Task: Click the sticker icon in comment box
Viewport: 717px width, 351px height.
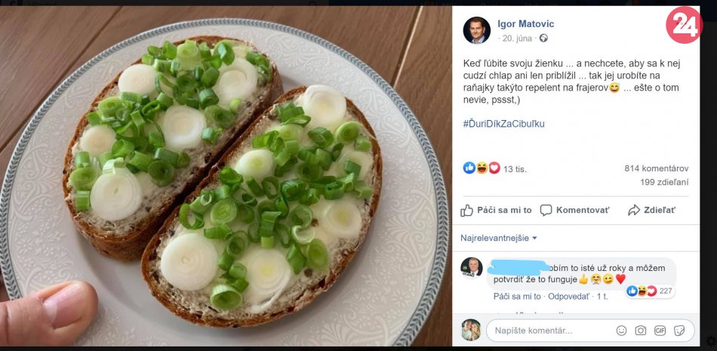Action: 679,331
